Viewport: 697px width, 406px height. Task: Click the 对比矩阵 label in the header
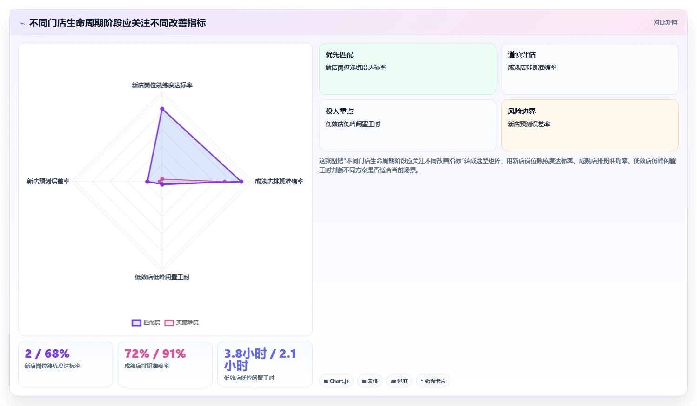tap(665, 22)
